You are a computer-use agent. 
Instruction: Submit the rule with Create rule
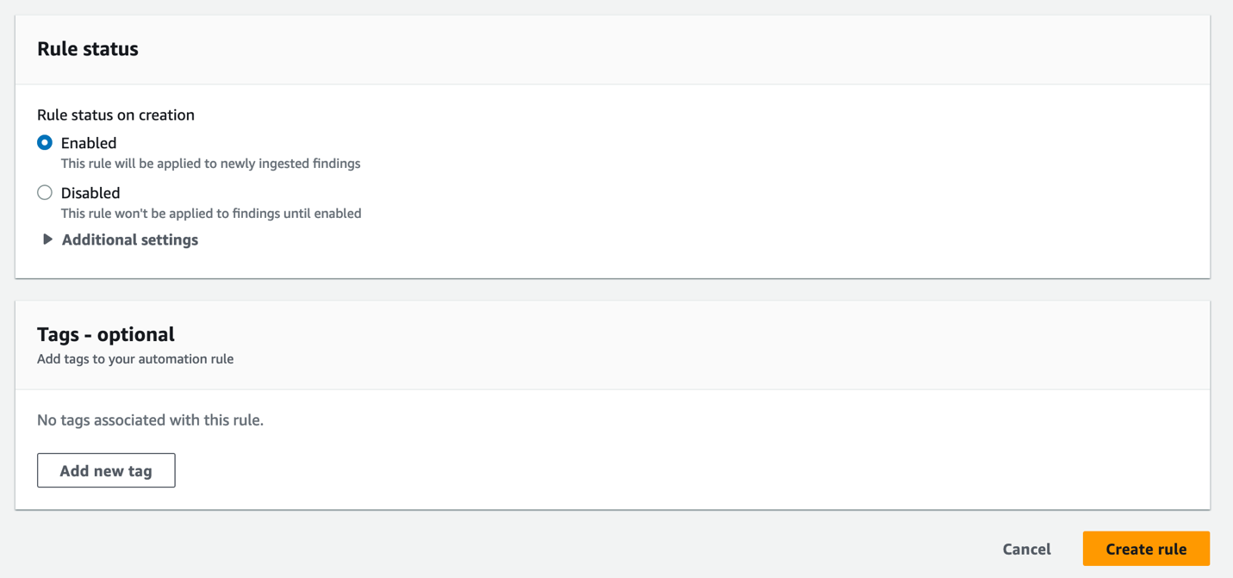point(1145,549)
